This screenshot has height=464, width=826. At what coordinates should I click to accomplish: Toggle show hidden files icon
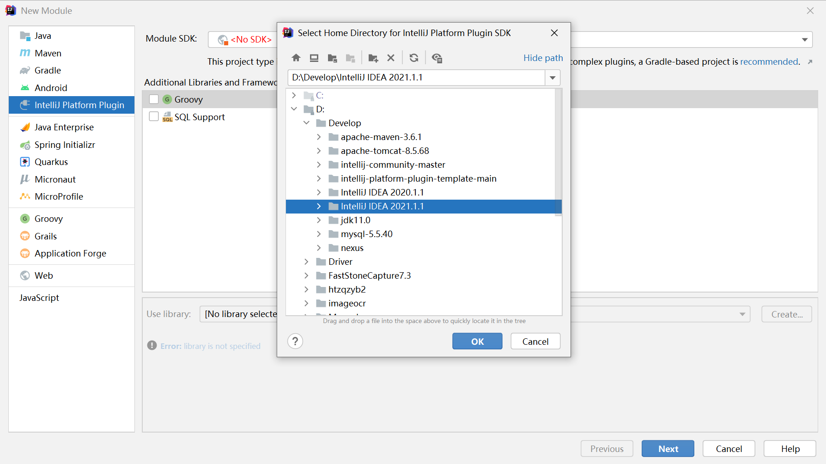click(x=437, y=57)
